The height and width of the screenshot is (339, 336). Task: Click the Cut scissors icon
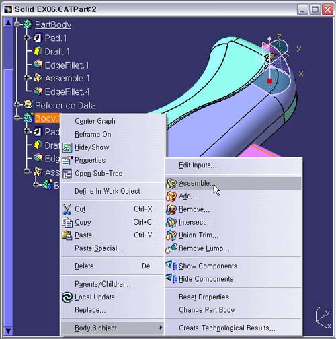[67, 209]
